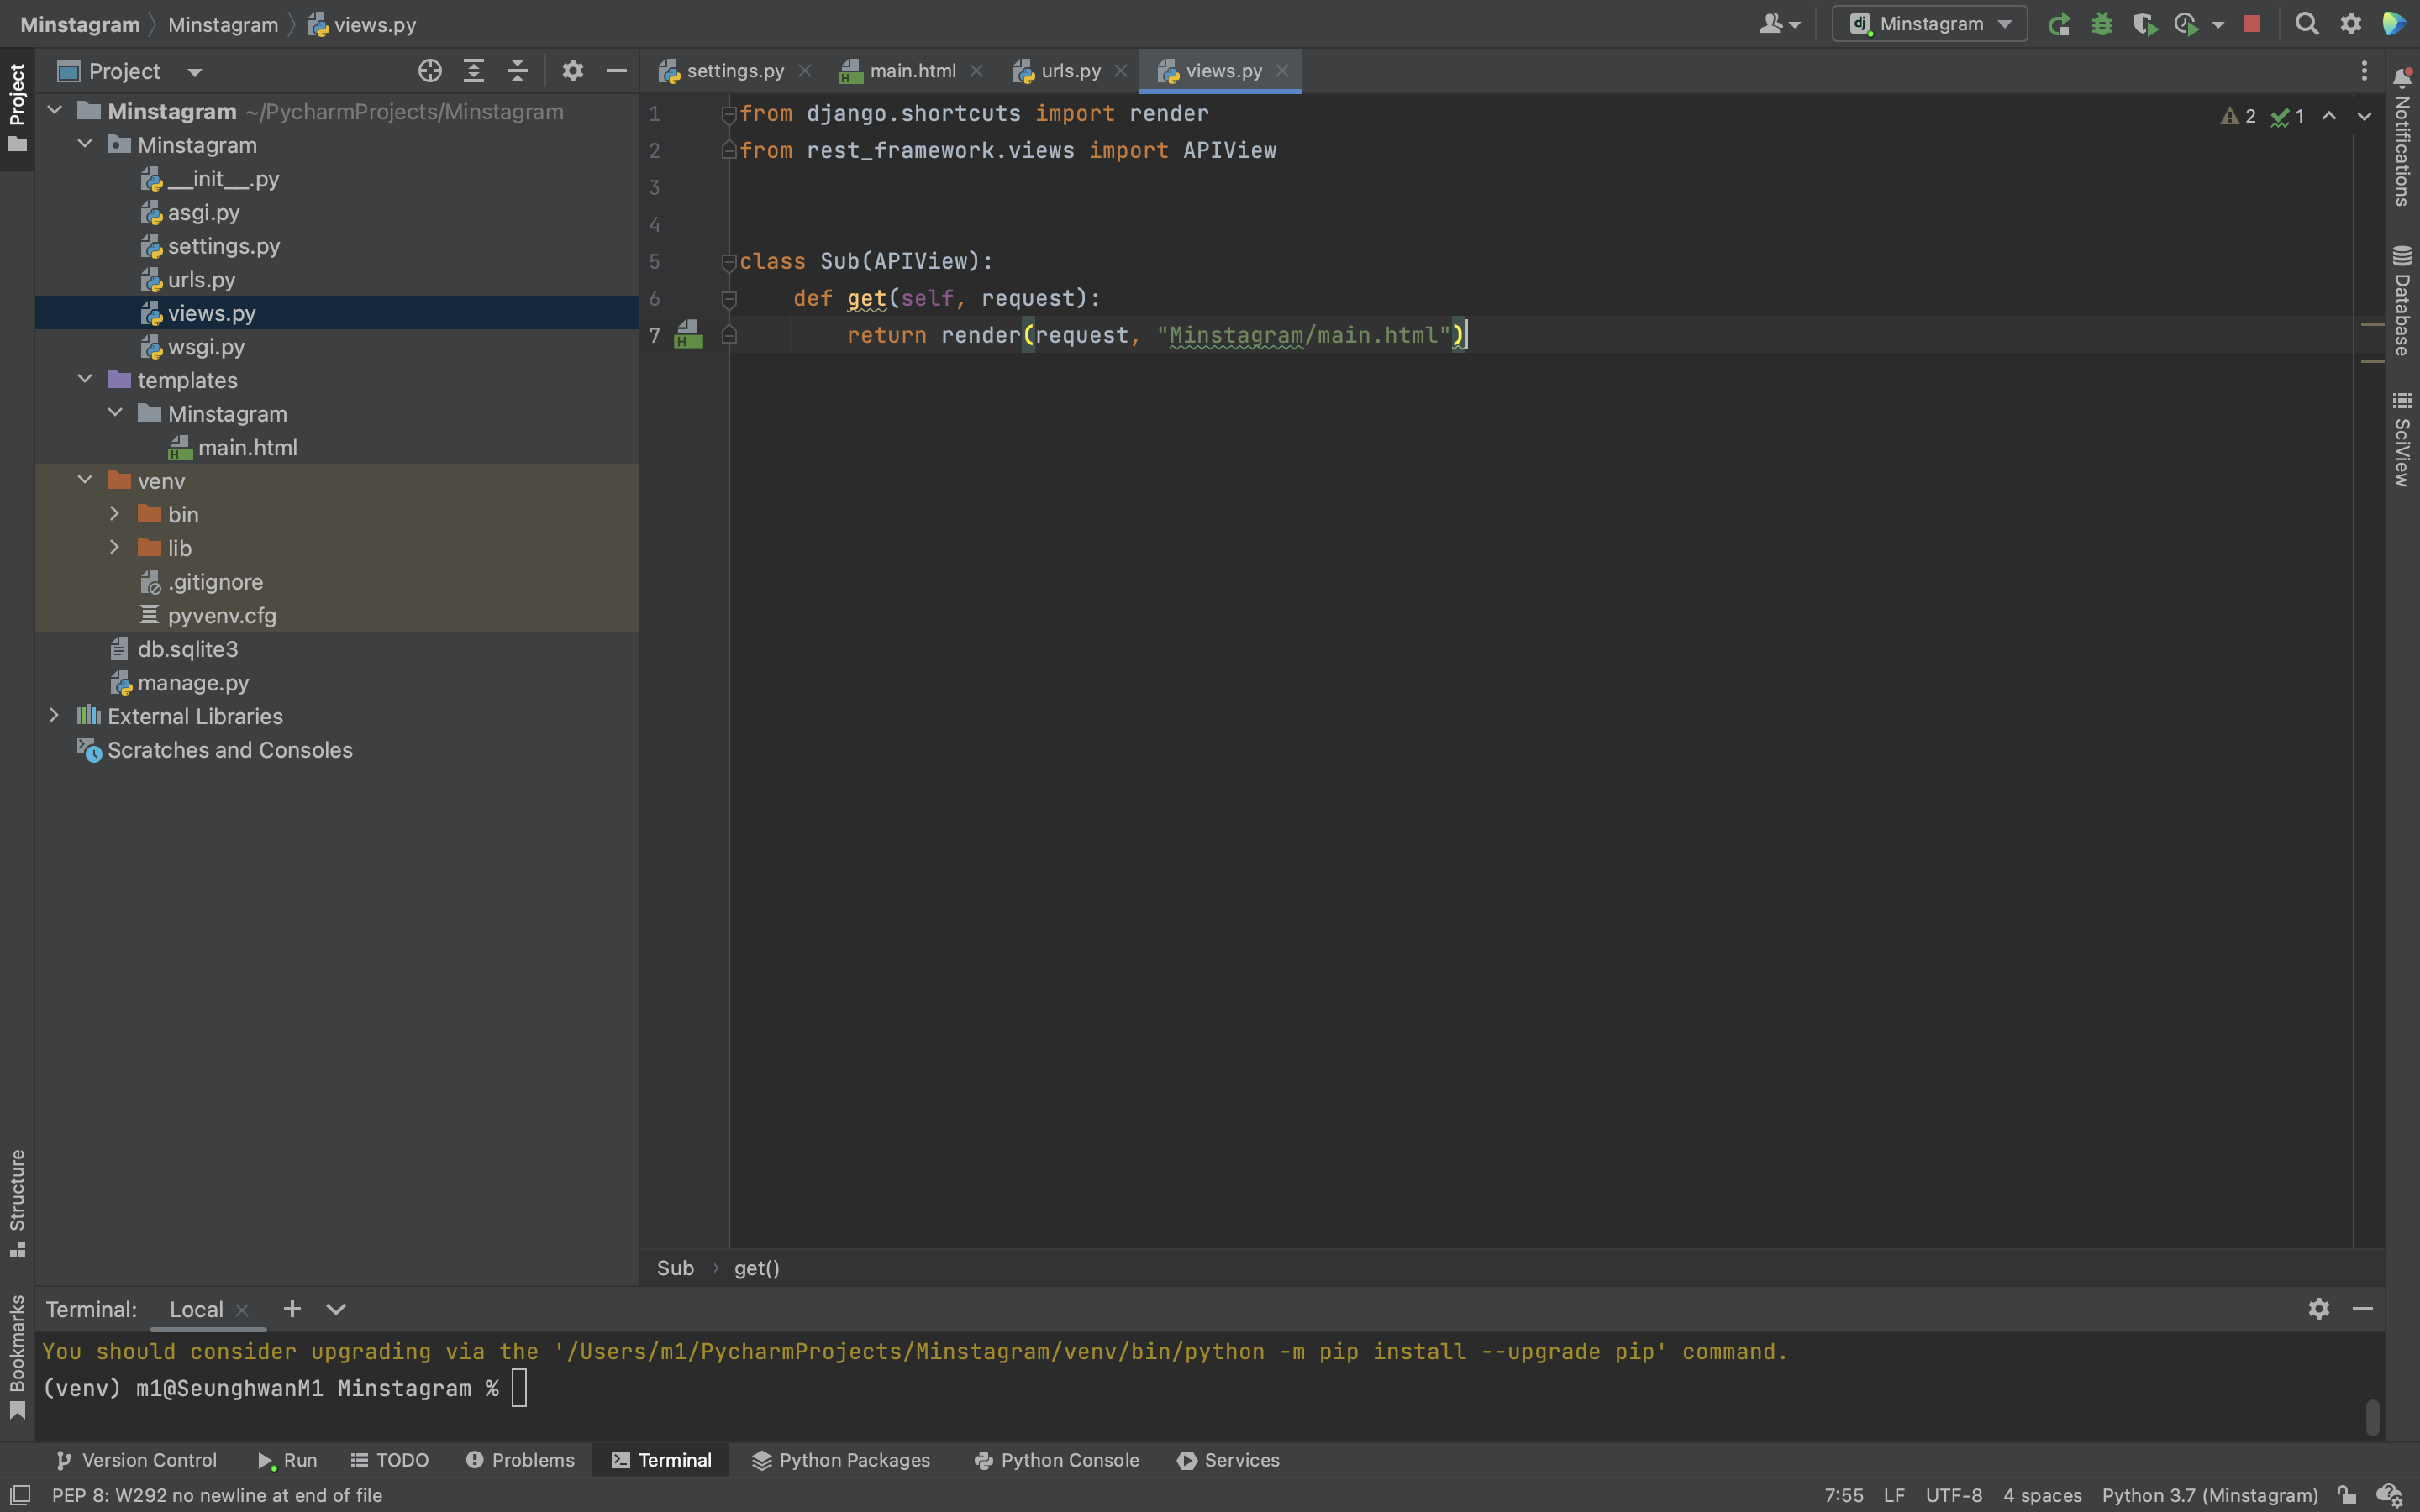Screen dimensions: 2420x1512
Task: Open Project panel options gear
Action: pyautogui.click(x=572, y=71)
